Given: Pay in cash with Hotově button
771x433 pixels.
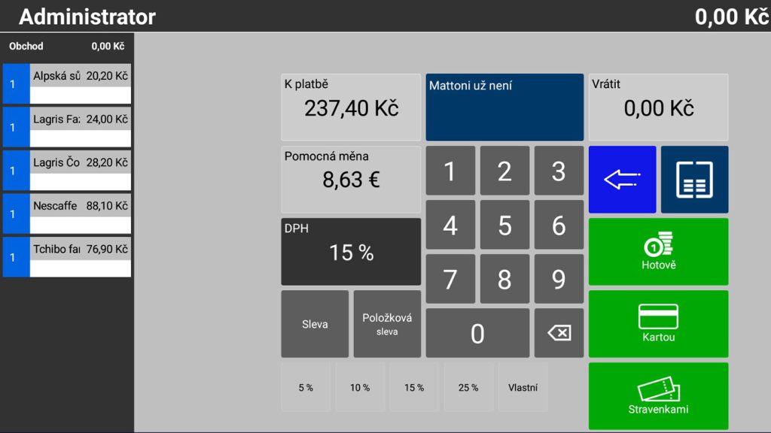Looking at the screenshot, I should (658, 252).
